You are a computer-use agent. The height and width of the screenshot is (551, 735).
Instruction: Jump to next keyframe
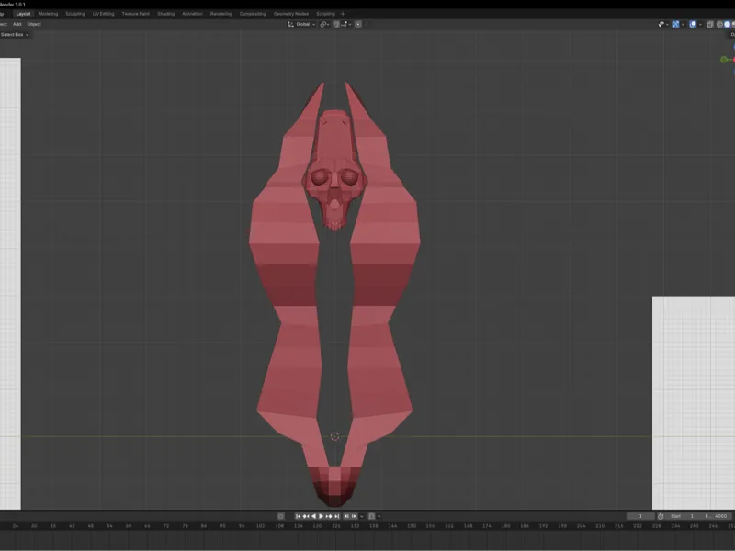coord(329,516)
